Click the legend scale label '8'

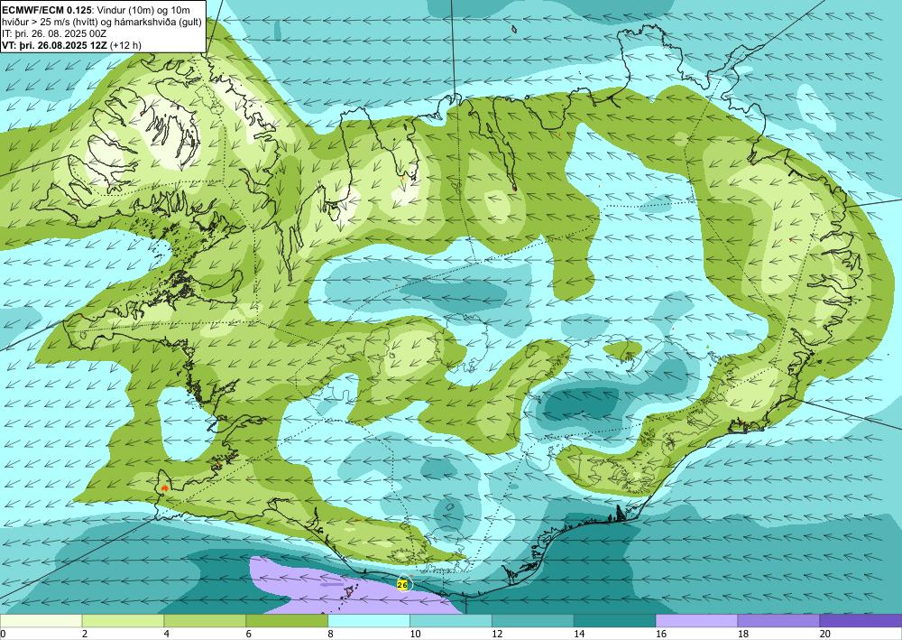pos(331,635)
